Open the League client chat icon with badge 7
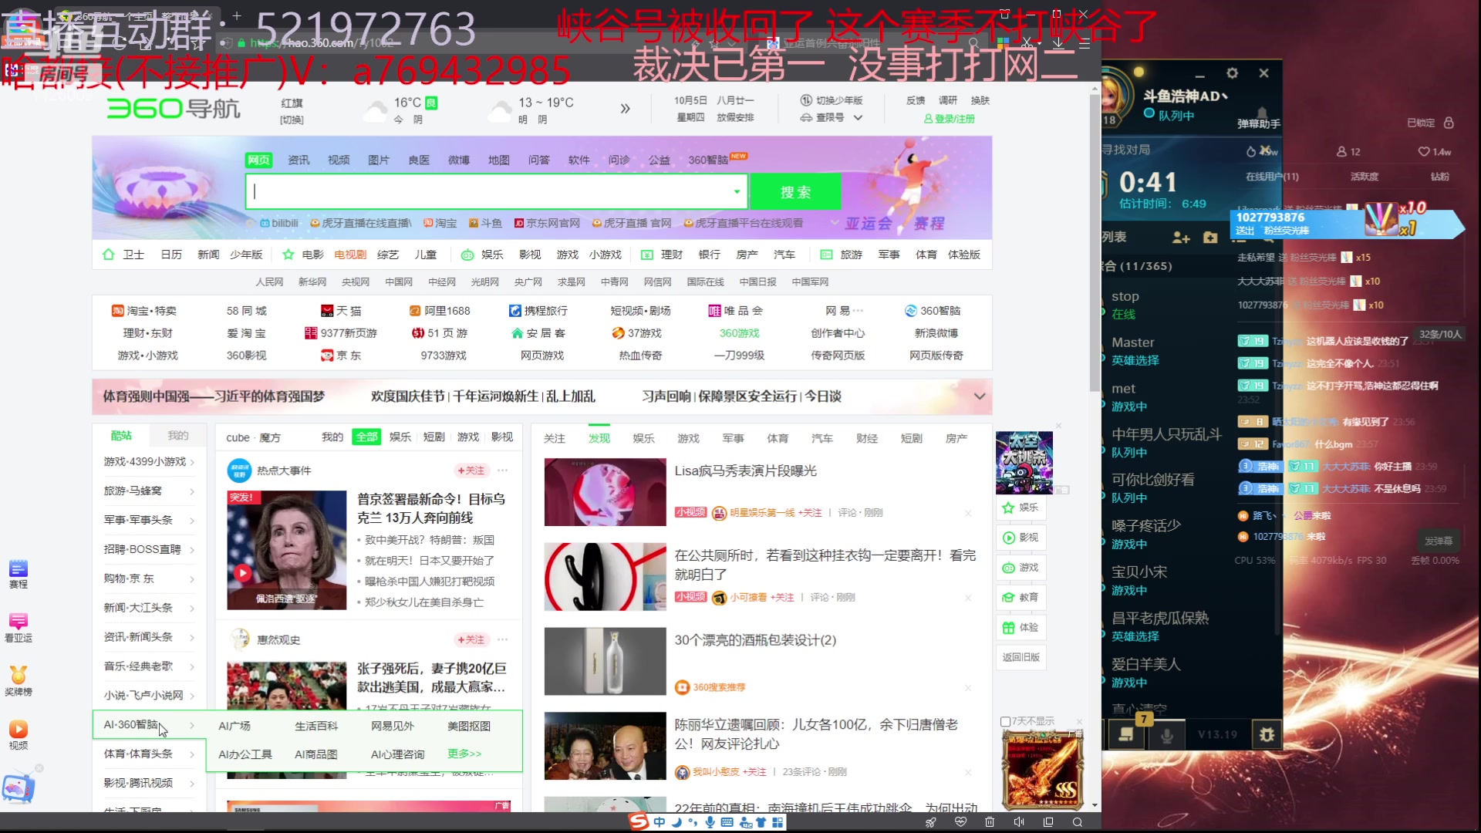The width and height of the screenshot is (1481, 833). [x=1127, y=734]
